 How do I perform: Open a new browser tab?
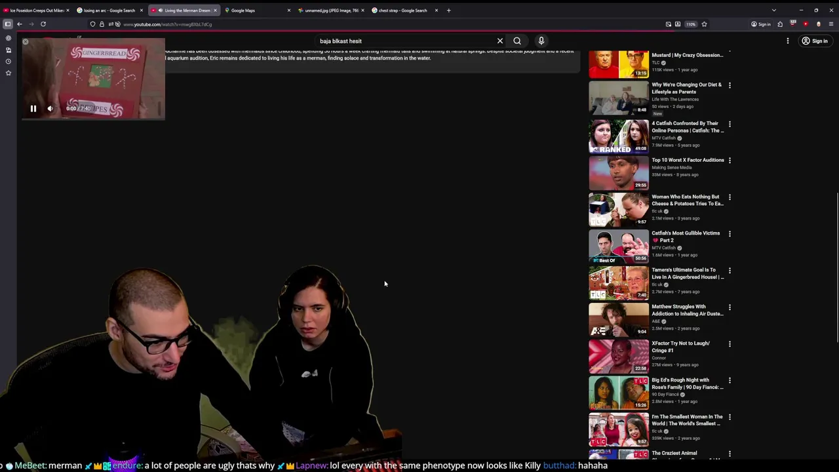[448, 10]
